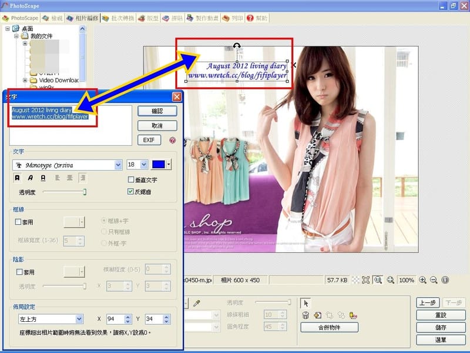Image resolution: width=470 pixels, height=353 pixels.
Task: Click the 合併物件 merge objects button
Action: (x=329, y=327)
